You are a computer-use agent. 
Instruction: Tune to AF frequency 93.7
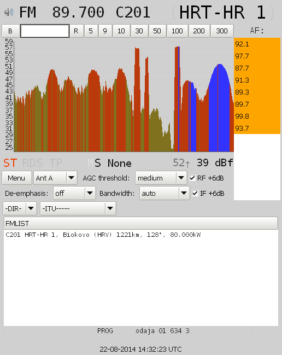click(x=257, y=128)
